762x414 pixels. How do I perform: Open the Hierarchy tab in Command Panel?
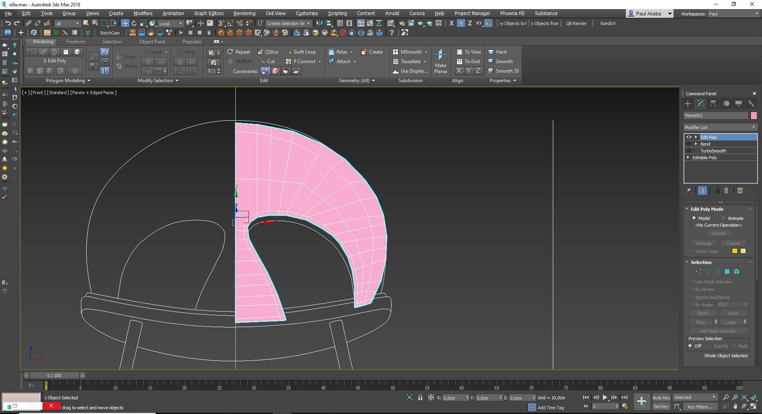point(713,104)
